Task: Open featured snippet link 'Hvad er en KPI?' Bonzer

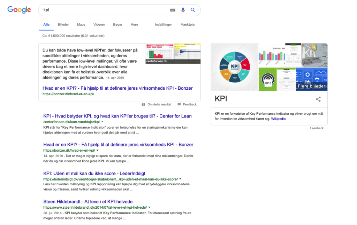Action: point(117,88)
